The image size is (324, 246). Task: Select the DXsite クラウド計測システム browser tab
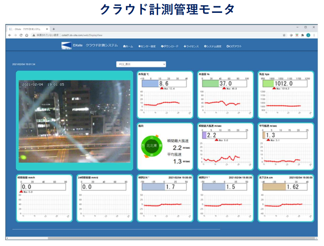(x=28, y=29)
